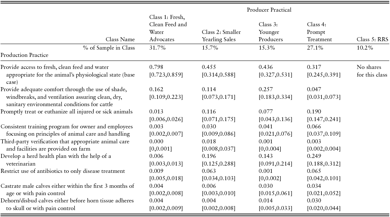Select the 0.798 value for Class 1
Viewport: 390px width, 217px height.
(x=156, y=67)
